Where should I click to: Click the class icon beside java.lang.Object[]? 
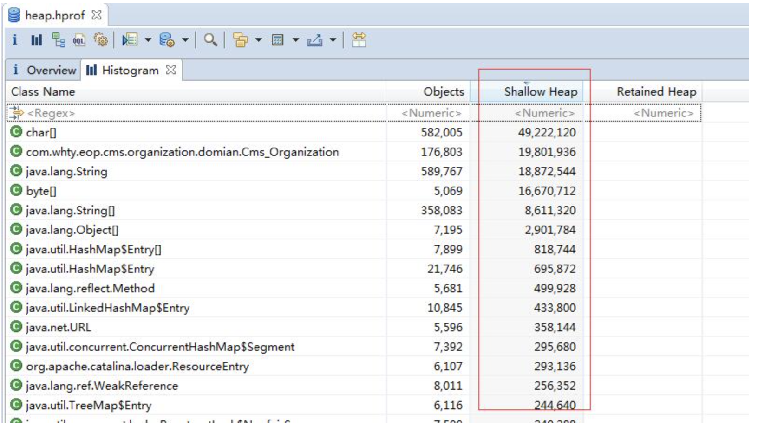click(16, 229)
